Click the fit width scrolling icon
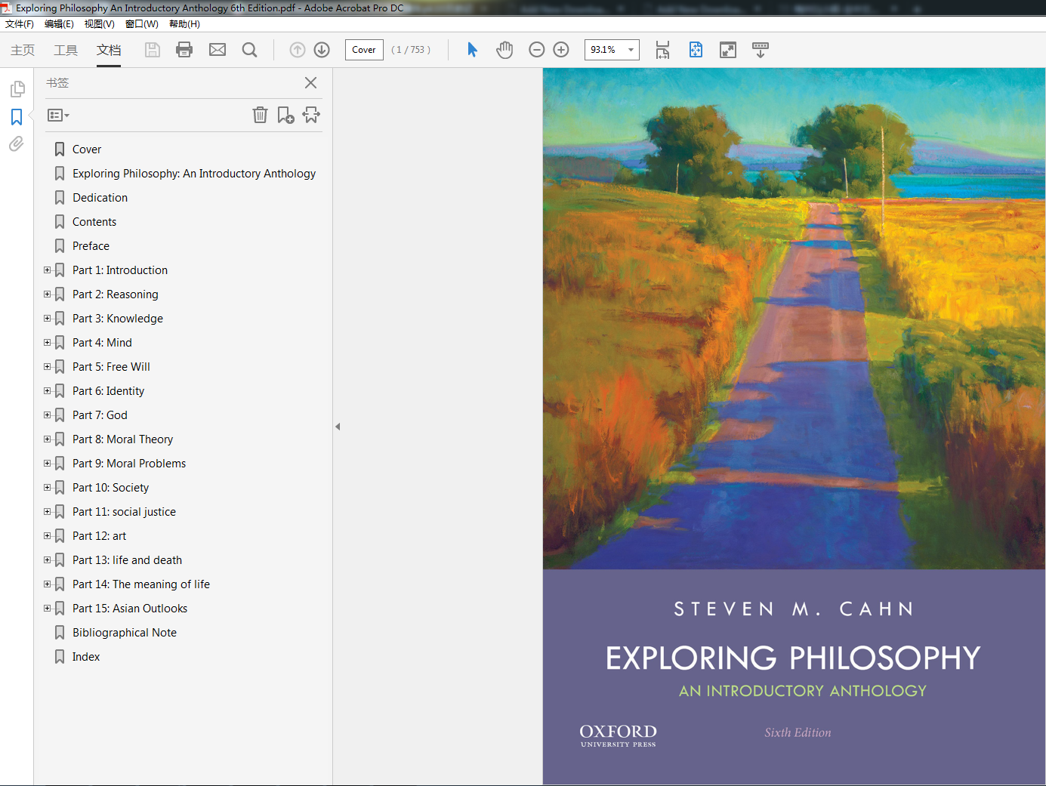The height and width of the screenshot is (786, 1046). click(662, 50)
